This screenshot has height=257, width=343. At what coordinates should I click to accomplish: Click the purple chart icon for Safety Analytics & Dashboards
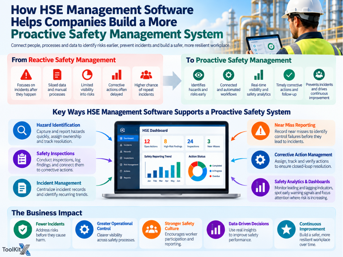point(260,187)
